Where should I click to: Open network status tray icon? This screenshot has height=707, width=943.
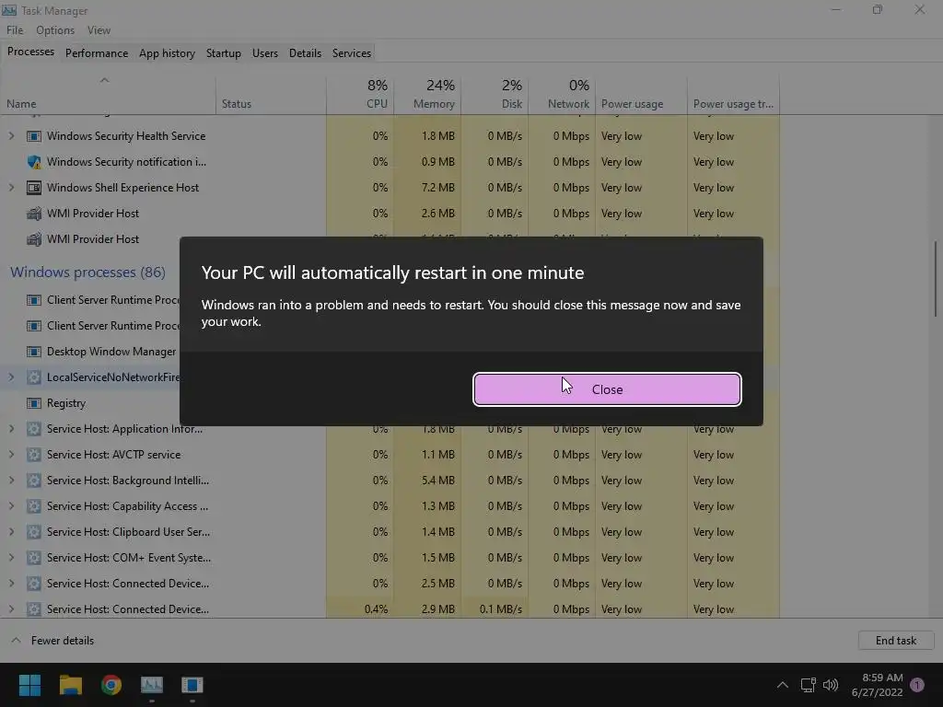tap(808, 685)
